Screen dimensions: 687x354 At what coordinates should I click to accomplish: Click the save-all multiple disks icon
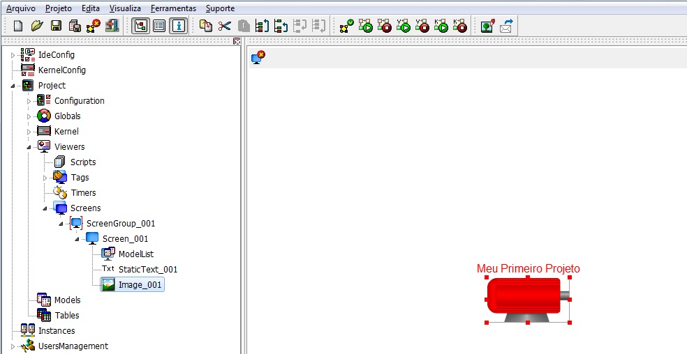[75, 26]
